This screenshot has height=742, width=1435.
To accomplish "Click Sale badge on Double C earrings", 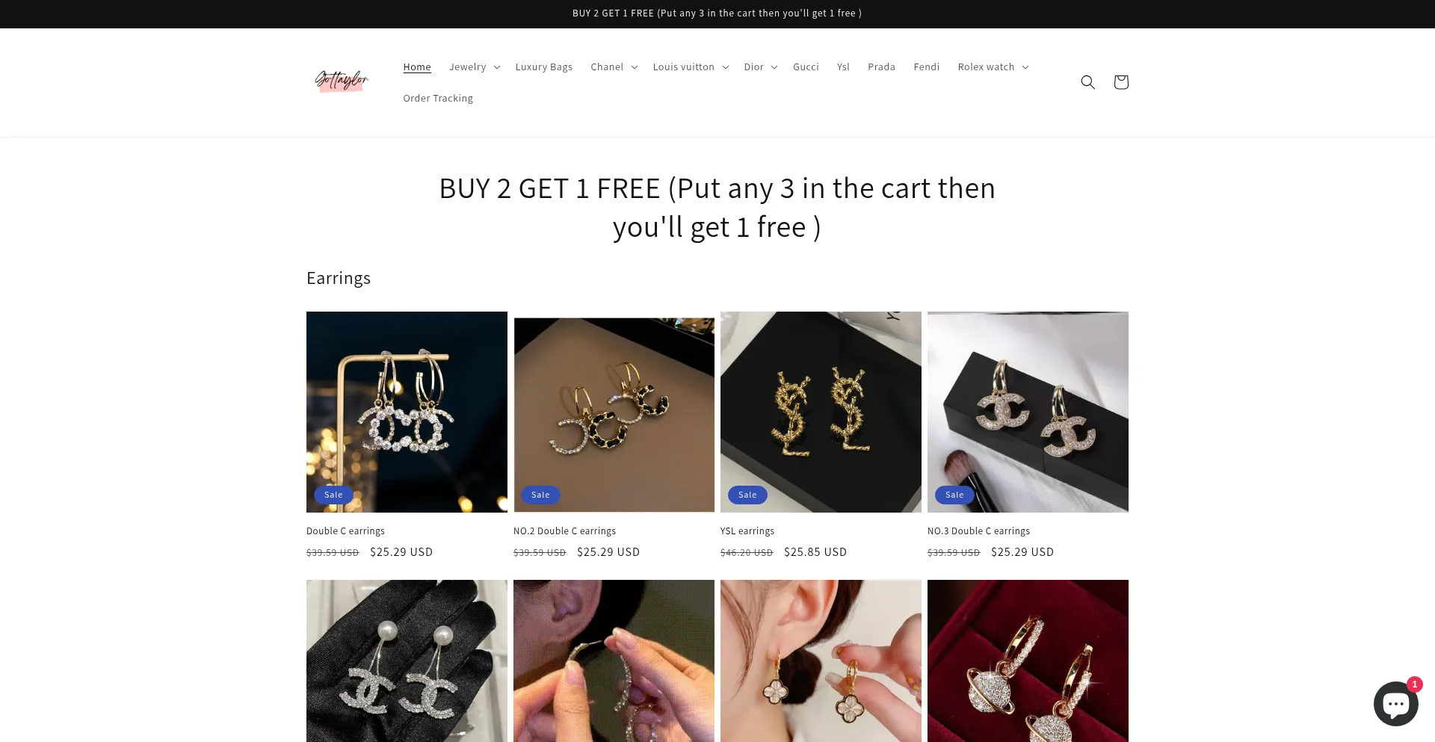I will [333, 495].
